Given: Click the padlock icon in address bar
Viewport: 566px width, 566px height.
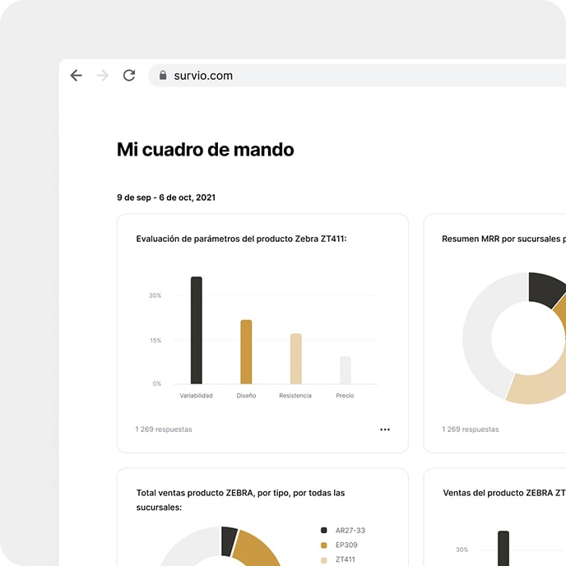Looking at the screenshot, I should coord(163,75).
